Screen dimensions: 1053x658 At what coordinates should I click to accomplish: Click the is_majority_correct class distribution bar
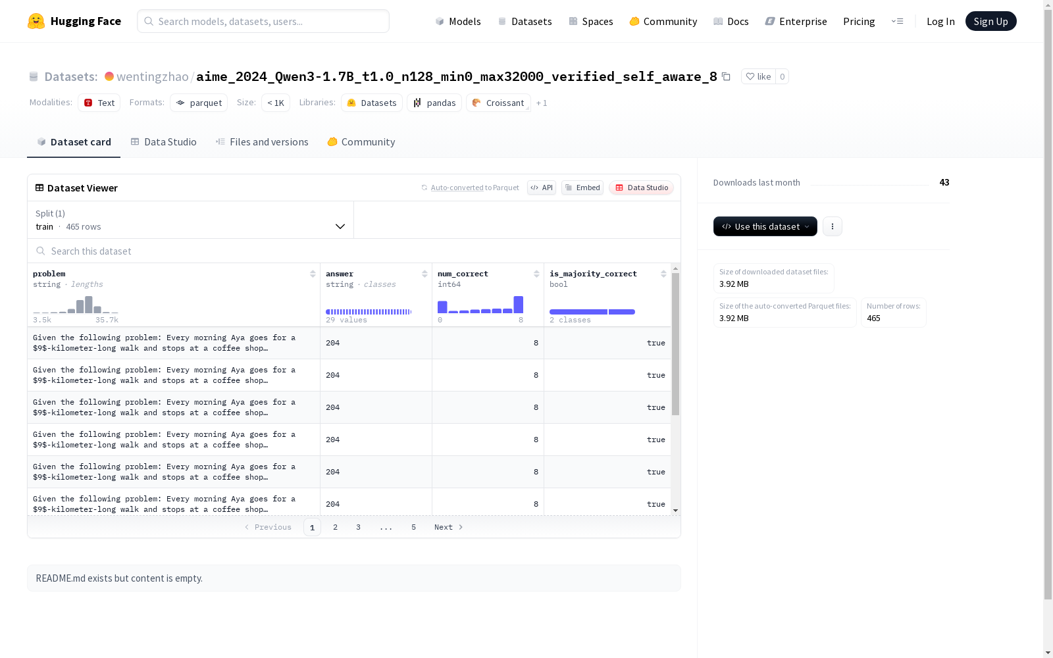(x=592, y=312)
